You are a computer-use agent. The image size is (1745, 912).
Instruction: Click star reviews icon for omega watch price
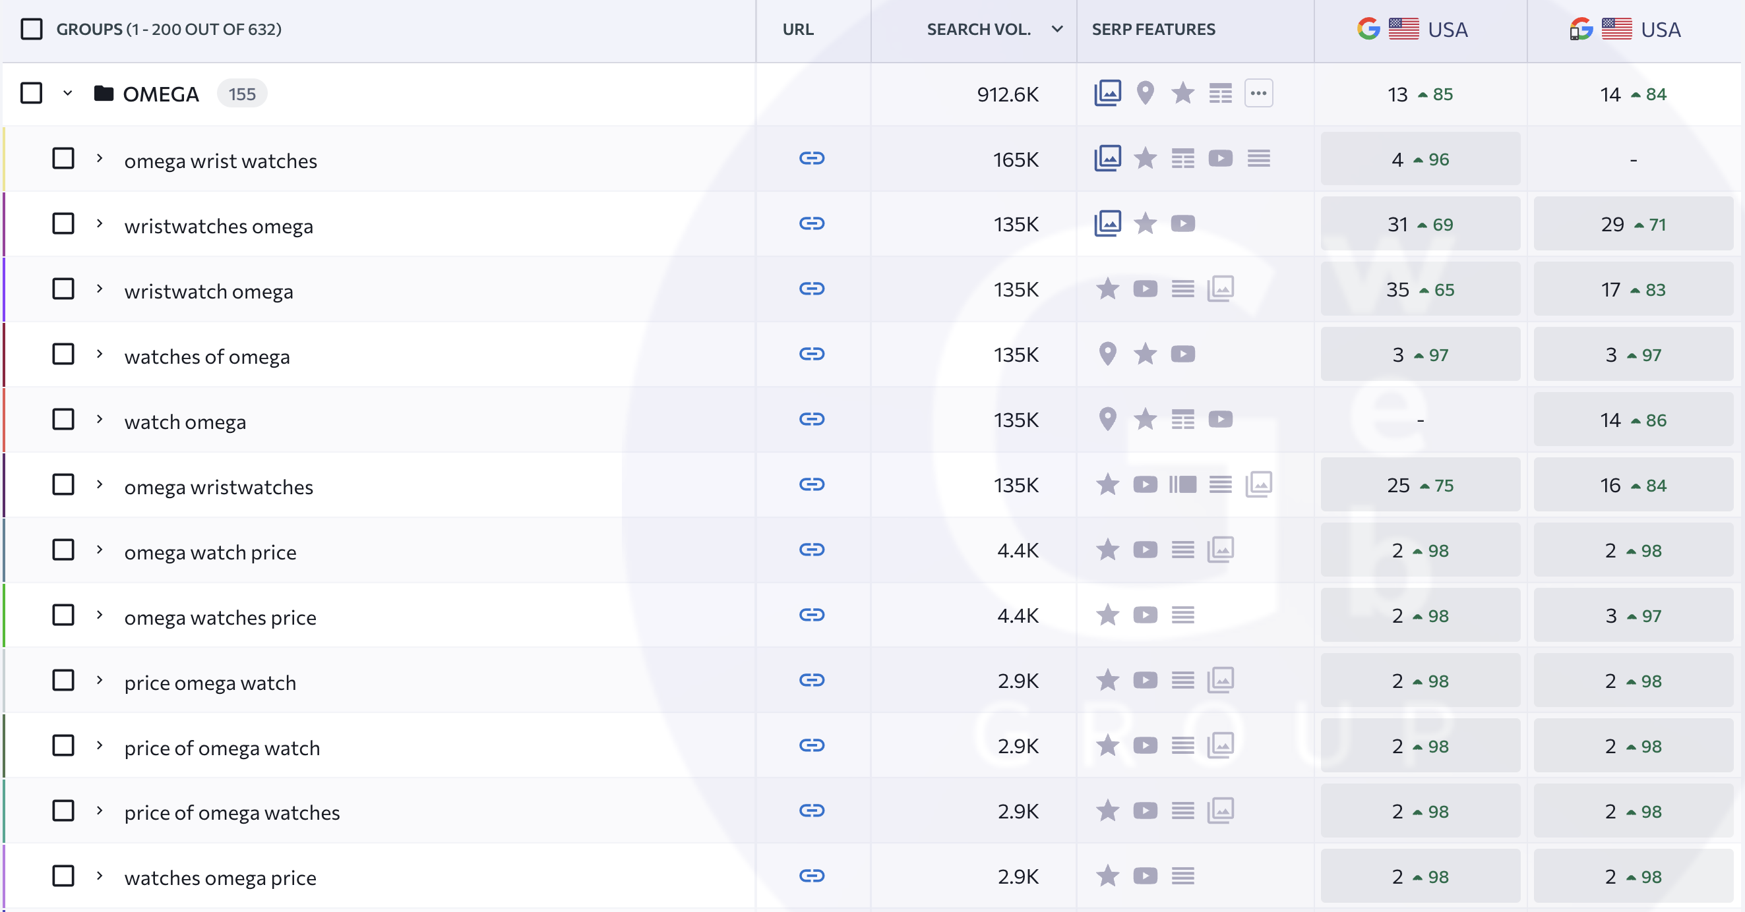pos(1107,550)
